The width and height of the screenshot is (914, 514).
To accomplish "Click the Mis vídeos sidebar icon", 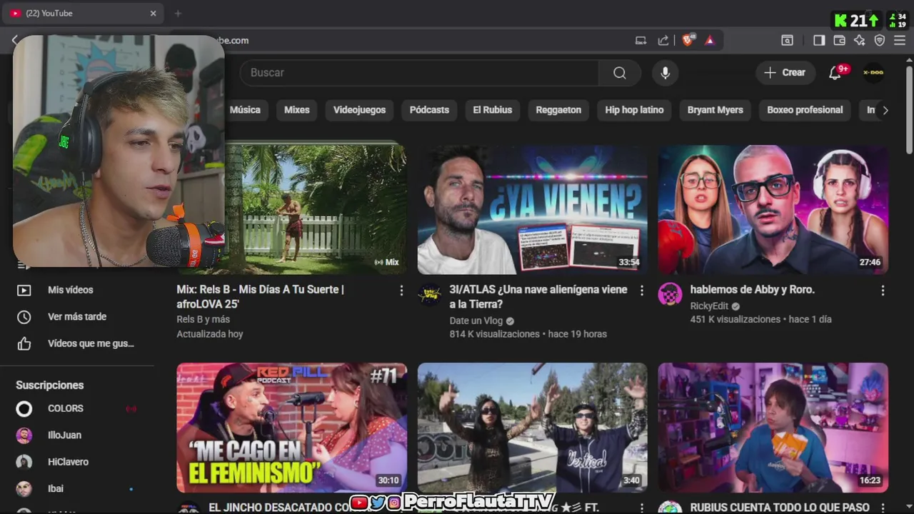I will coord(24,291).
